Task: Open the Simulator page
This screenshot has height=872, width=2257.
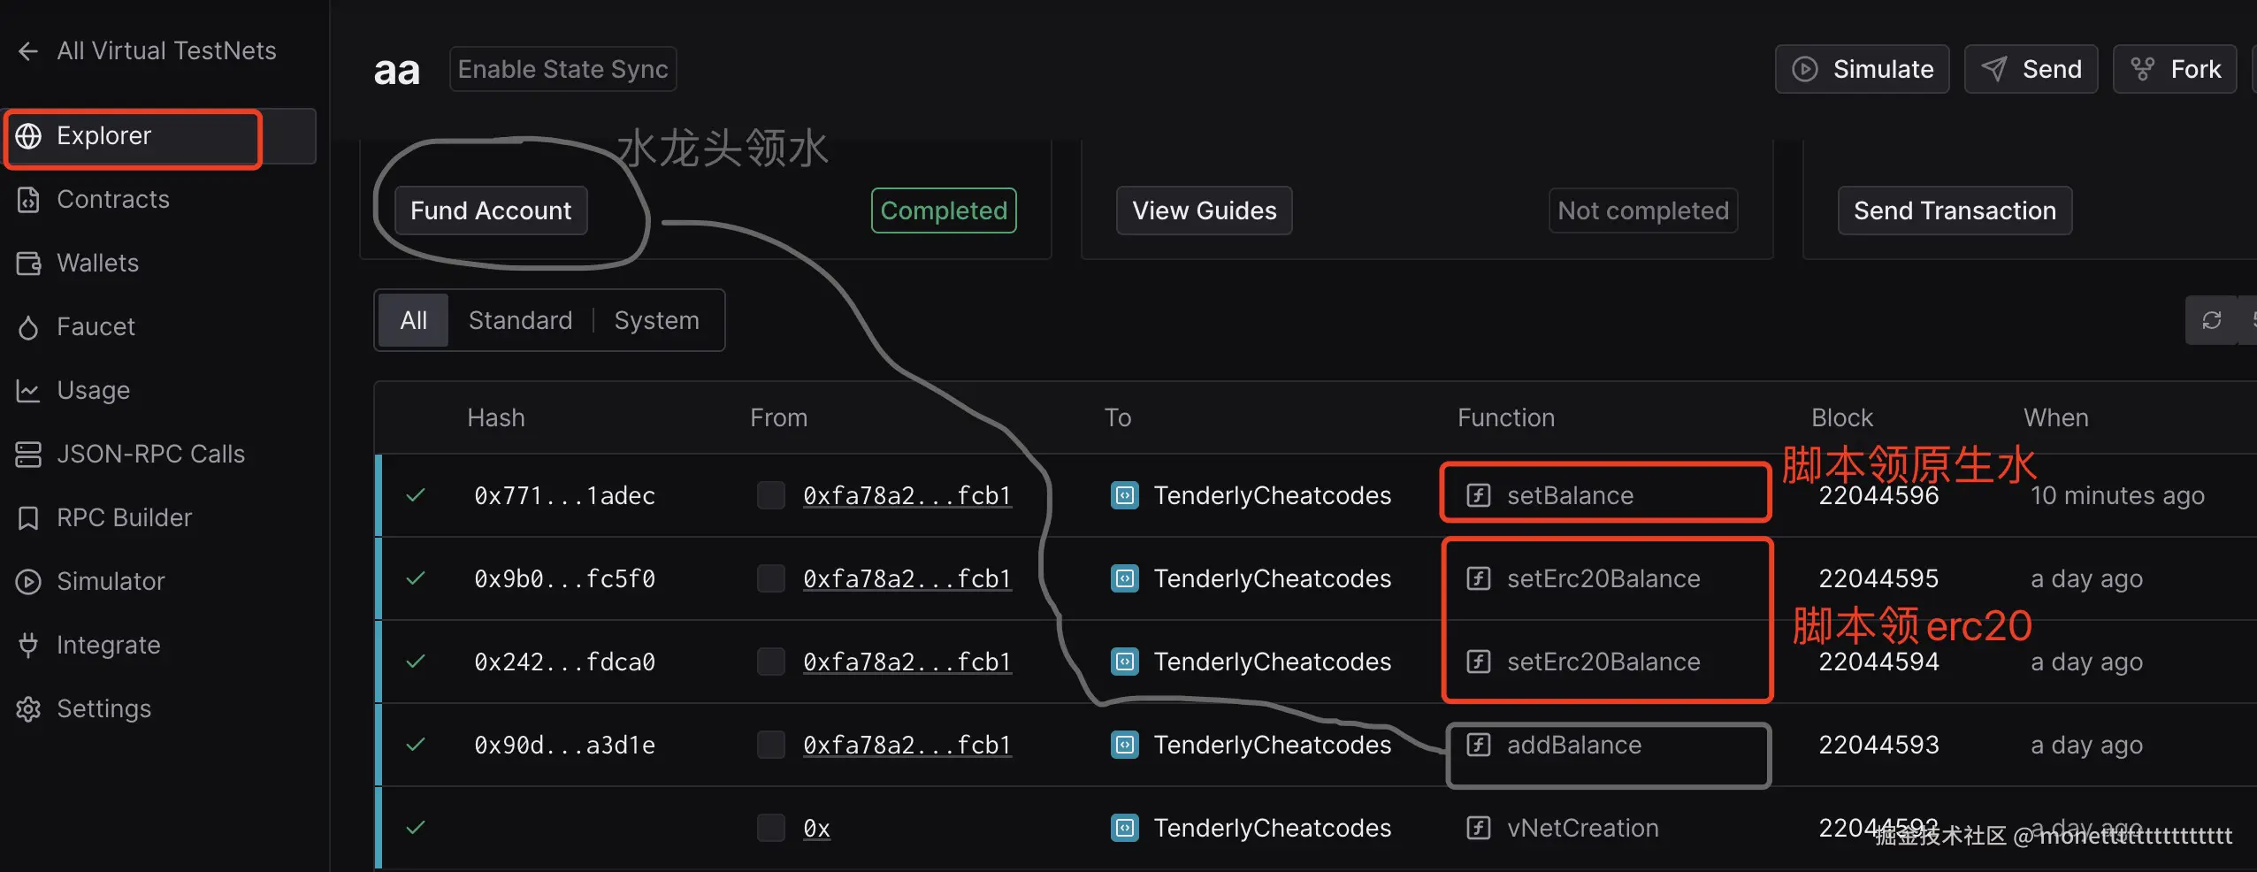Action: coord(111,582)
